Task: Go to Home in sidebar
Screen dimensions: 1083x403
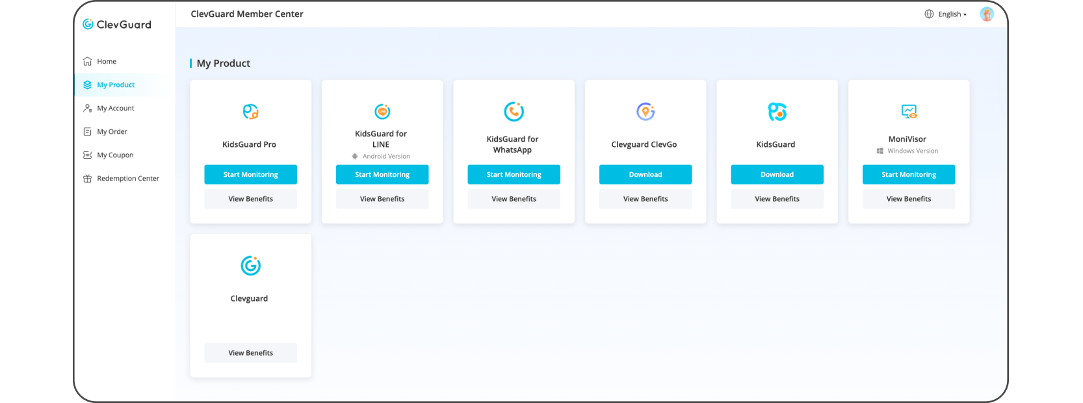Action: click(x=107, y=62)
